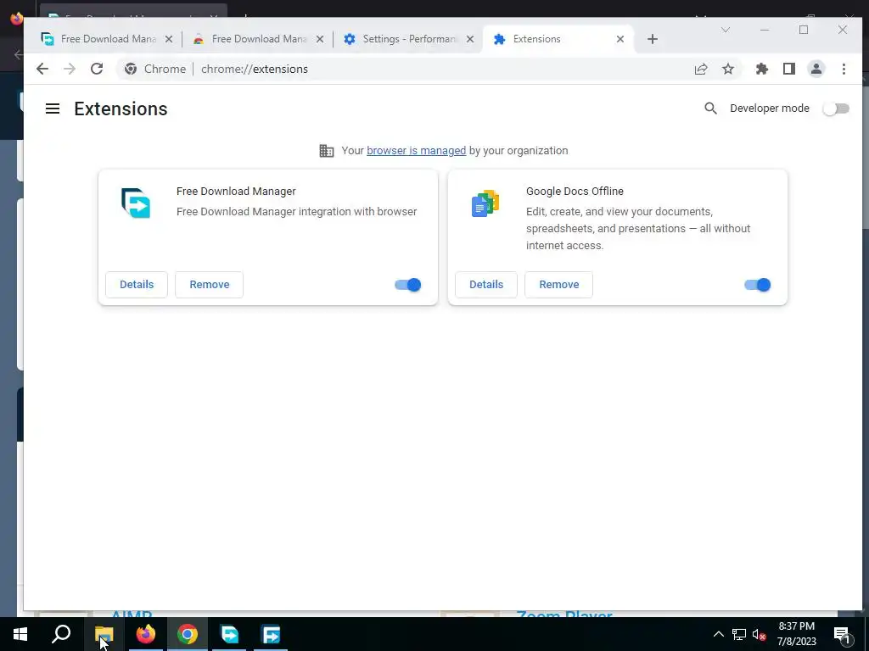The width and height of the screenshot is (869, 651).
Task: Disable the Google Docs Offline extension toggle
Action: (758, 285)
